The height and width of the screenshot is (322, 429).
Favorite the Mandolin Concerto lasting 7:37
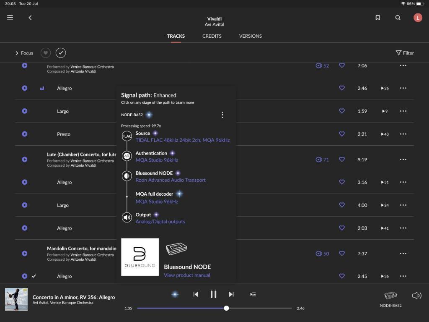point(342,254)
